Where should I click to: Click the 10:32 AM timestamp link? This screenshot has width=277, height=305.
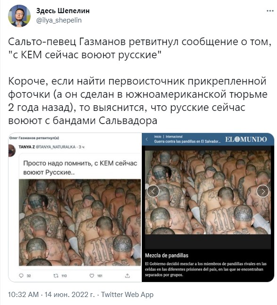24,295
